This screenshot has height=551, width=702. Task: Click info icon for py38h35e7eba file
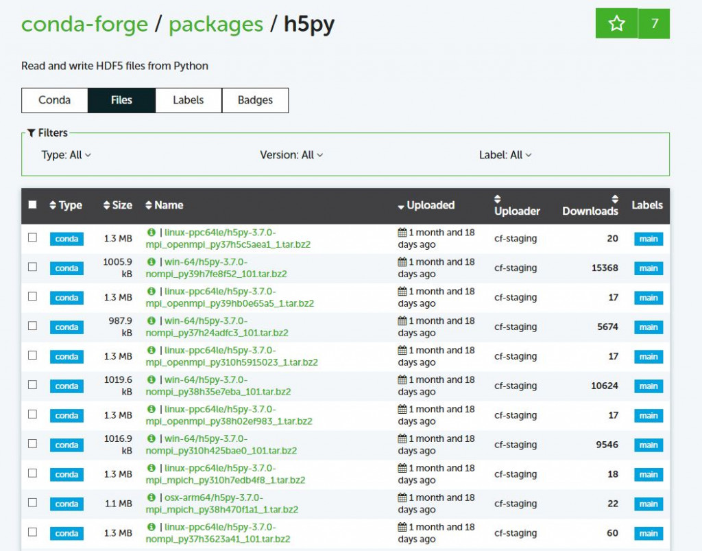tap(152, 379)
